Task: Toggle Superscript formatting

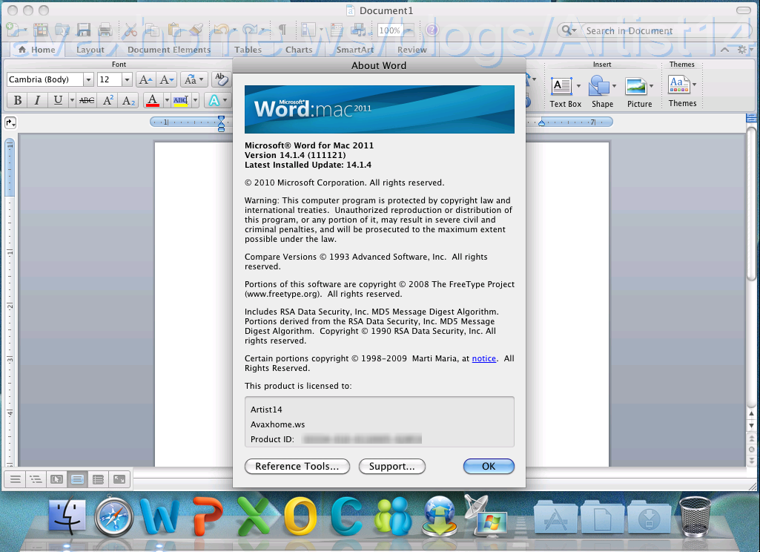Action: point(108,100)
